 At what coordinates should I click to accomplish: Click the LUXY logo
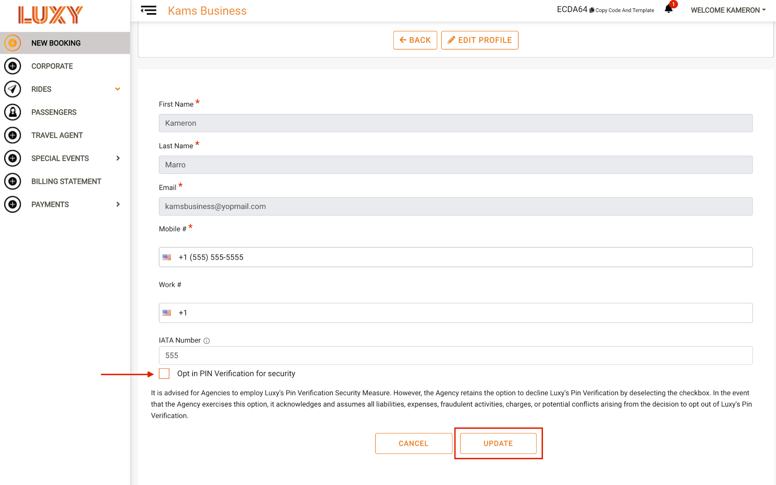pos(50,15)
